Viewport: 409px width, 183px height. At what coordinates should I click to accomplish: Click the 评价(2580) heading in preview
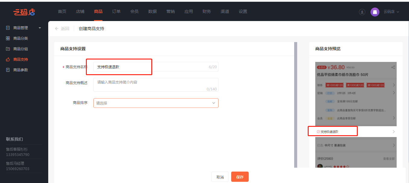tap(325, 159)
